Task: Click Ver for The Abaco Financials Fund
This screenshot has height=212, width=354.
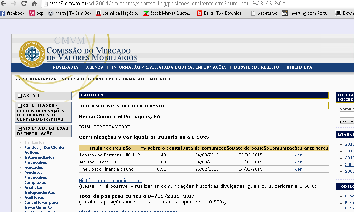Action: tap(298, 169)
